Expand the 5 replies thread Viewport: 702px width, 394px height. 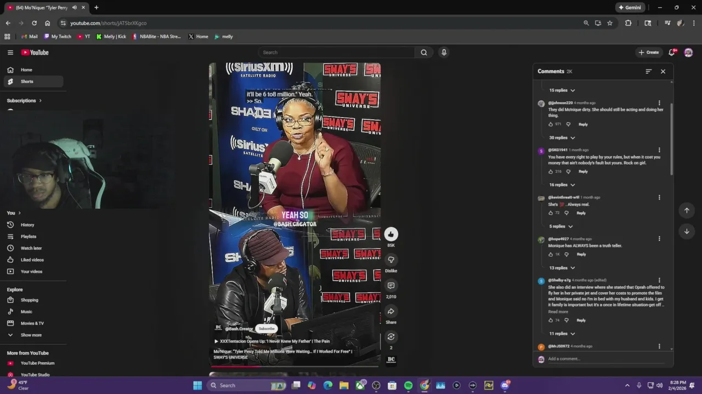pos(561,227)
